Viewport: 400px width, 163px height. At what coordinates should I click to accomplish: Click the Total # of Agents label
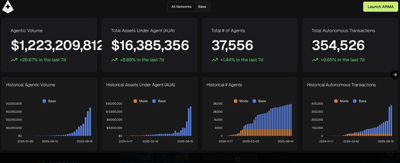[228, 31]
